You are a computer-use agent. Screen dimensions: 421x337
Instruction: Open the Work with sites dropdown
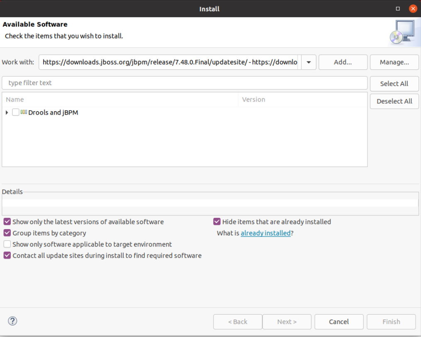tap(308, 62)
